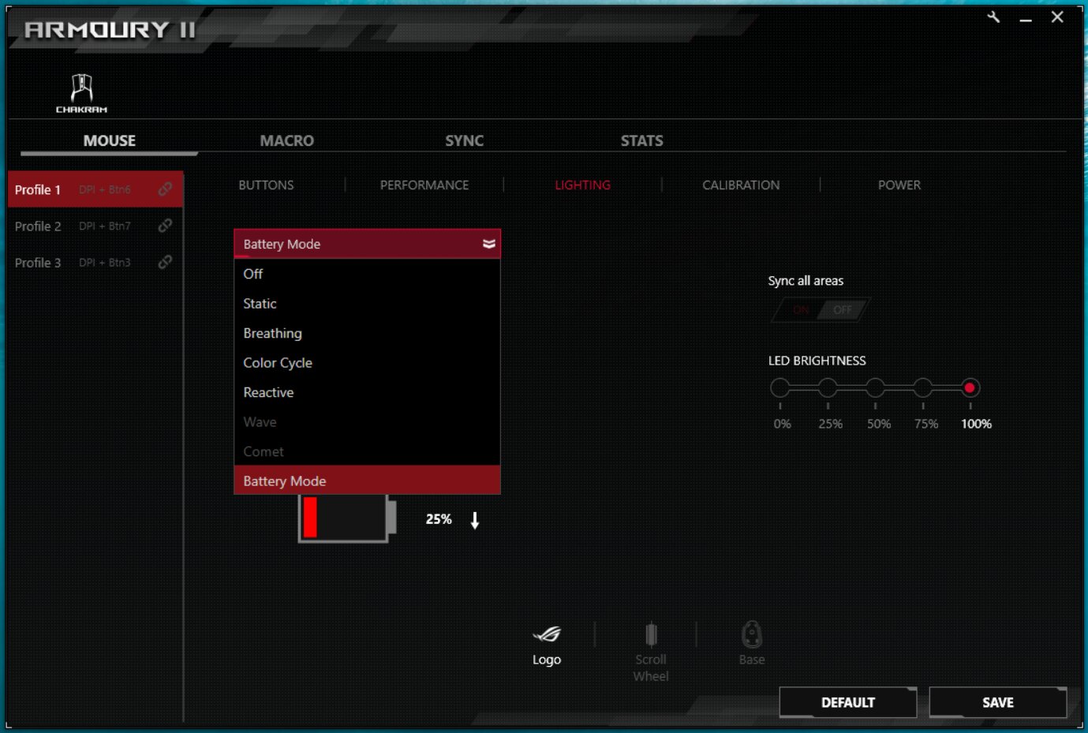
Task: Switch to the STATS tab
Action: 642,140
